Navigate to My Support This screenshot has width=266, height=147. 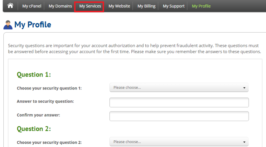[x=174, y=6]
